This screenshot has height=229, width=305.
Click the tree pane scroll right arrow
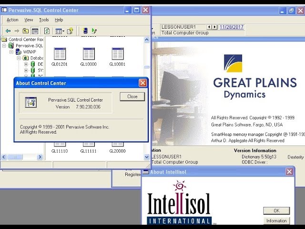click(x=40, y=157)
